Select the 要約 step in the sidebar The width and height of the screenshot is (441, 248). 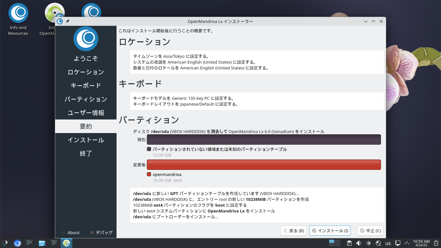pyautogui.click(x=86, y=126)
